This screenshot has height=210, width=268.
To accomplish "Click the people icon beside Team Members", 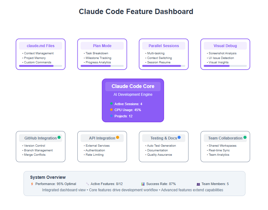I will tap(198, 184).
